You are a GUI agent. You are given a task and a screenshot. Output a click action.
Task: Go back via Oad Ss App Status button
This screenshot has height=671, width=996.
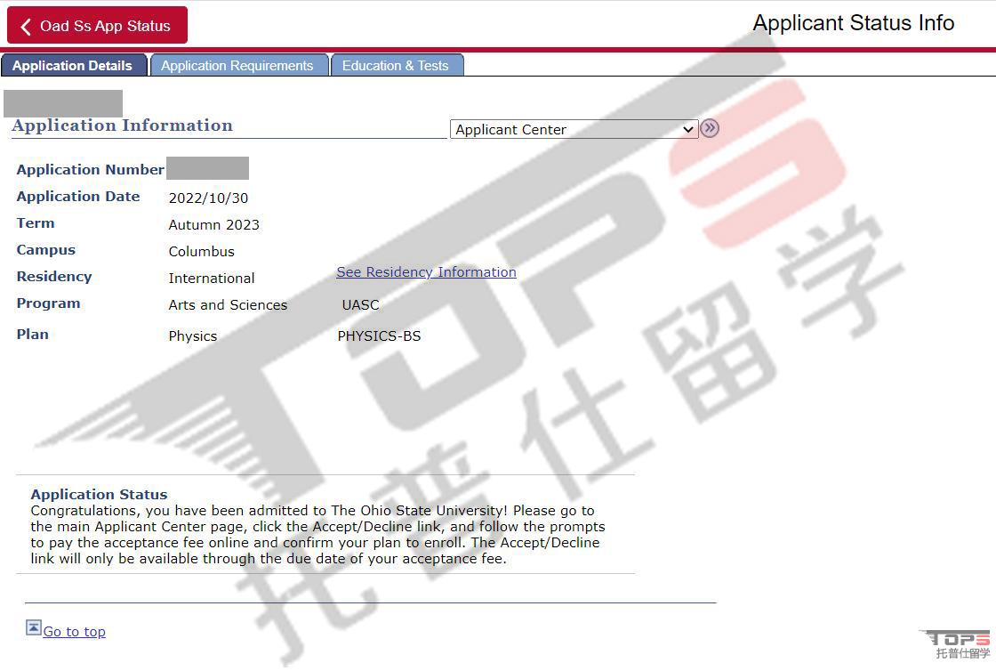(x=97, y=26)
